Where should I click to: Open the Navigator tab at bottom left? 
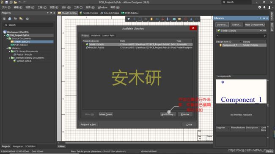[x=18, y=146]
